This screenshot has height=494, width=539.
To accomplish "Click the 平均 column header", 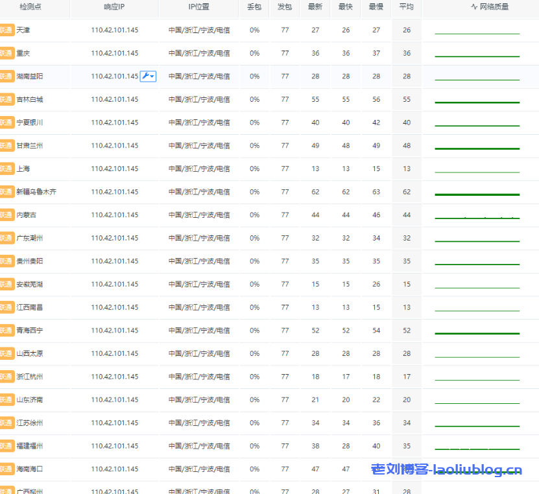I will (407, 7).
